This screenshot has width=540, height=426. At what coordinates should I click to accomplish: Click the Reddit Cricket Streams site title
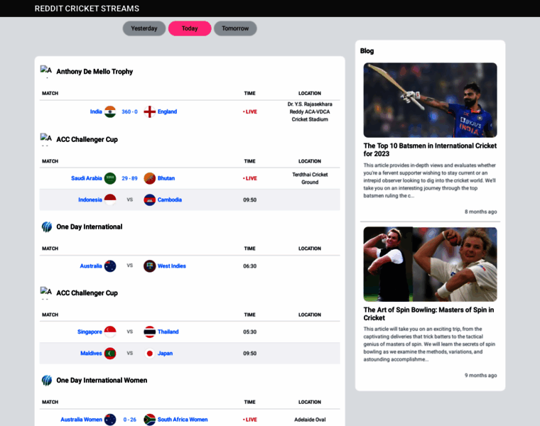87,9
